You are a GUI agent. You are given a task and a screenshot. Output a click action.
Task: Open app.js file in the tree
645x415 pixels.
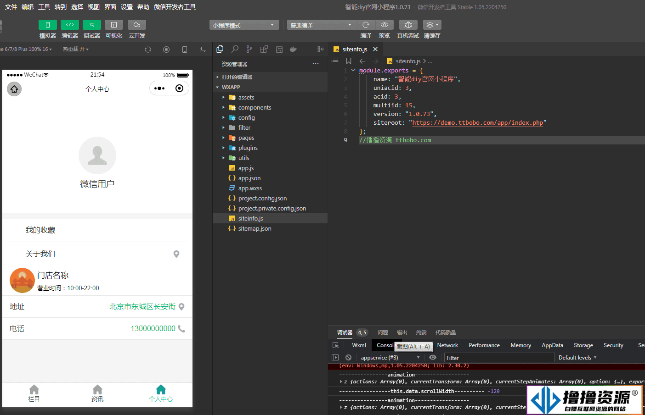(x=270, y=168)
